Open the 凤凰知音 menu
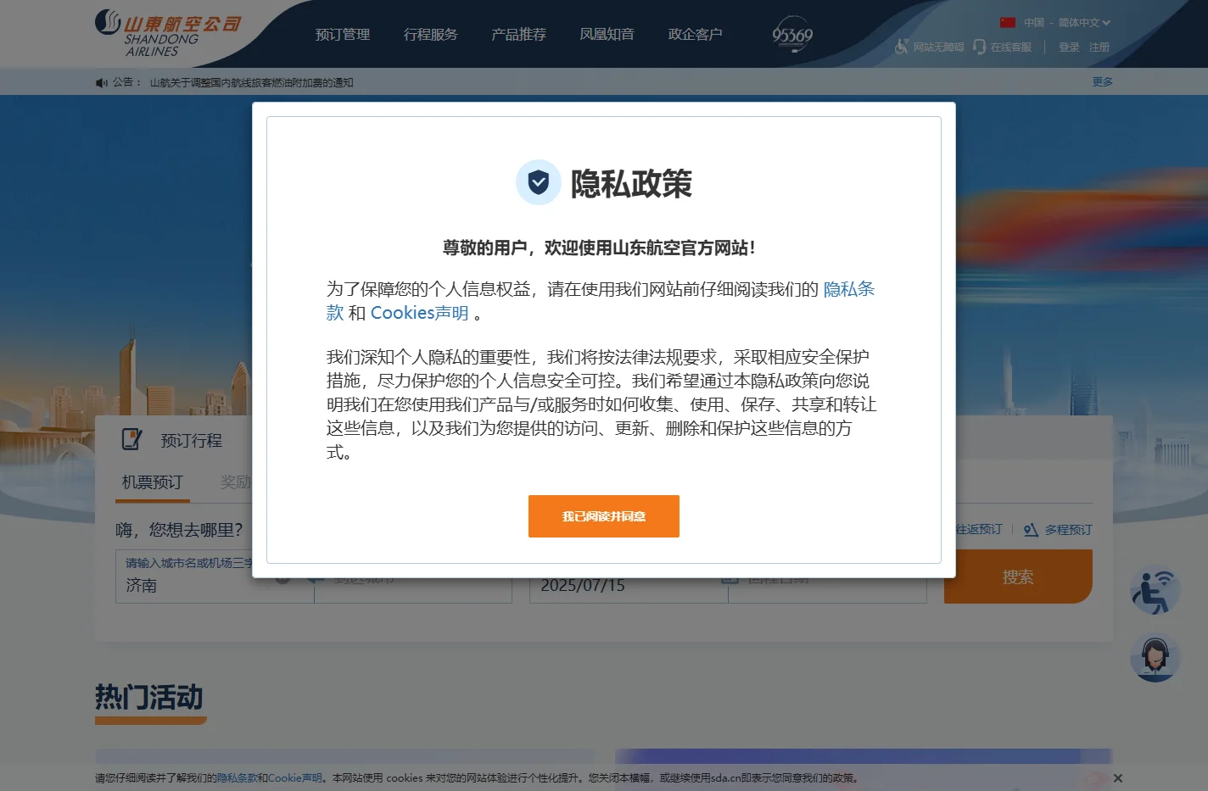The image size is (1208, 791). pyautogui.click(x=607, y=35)
